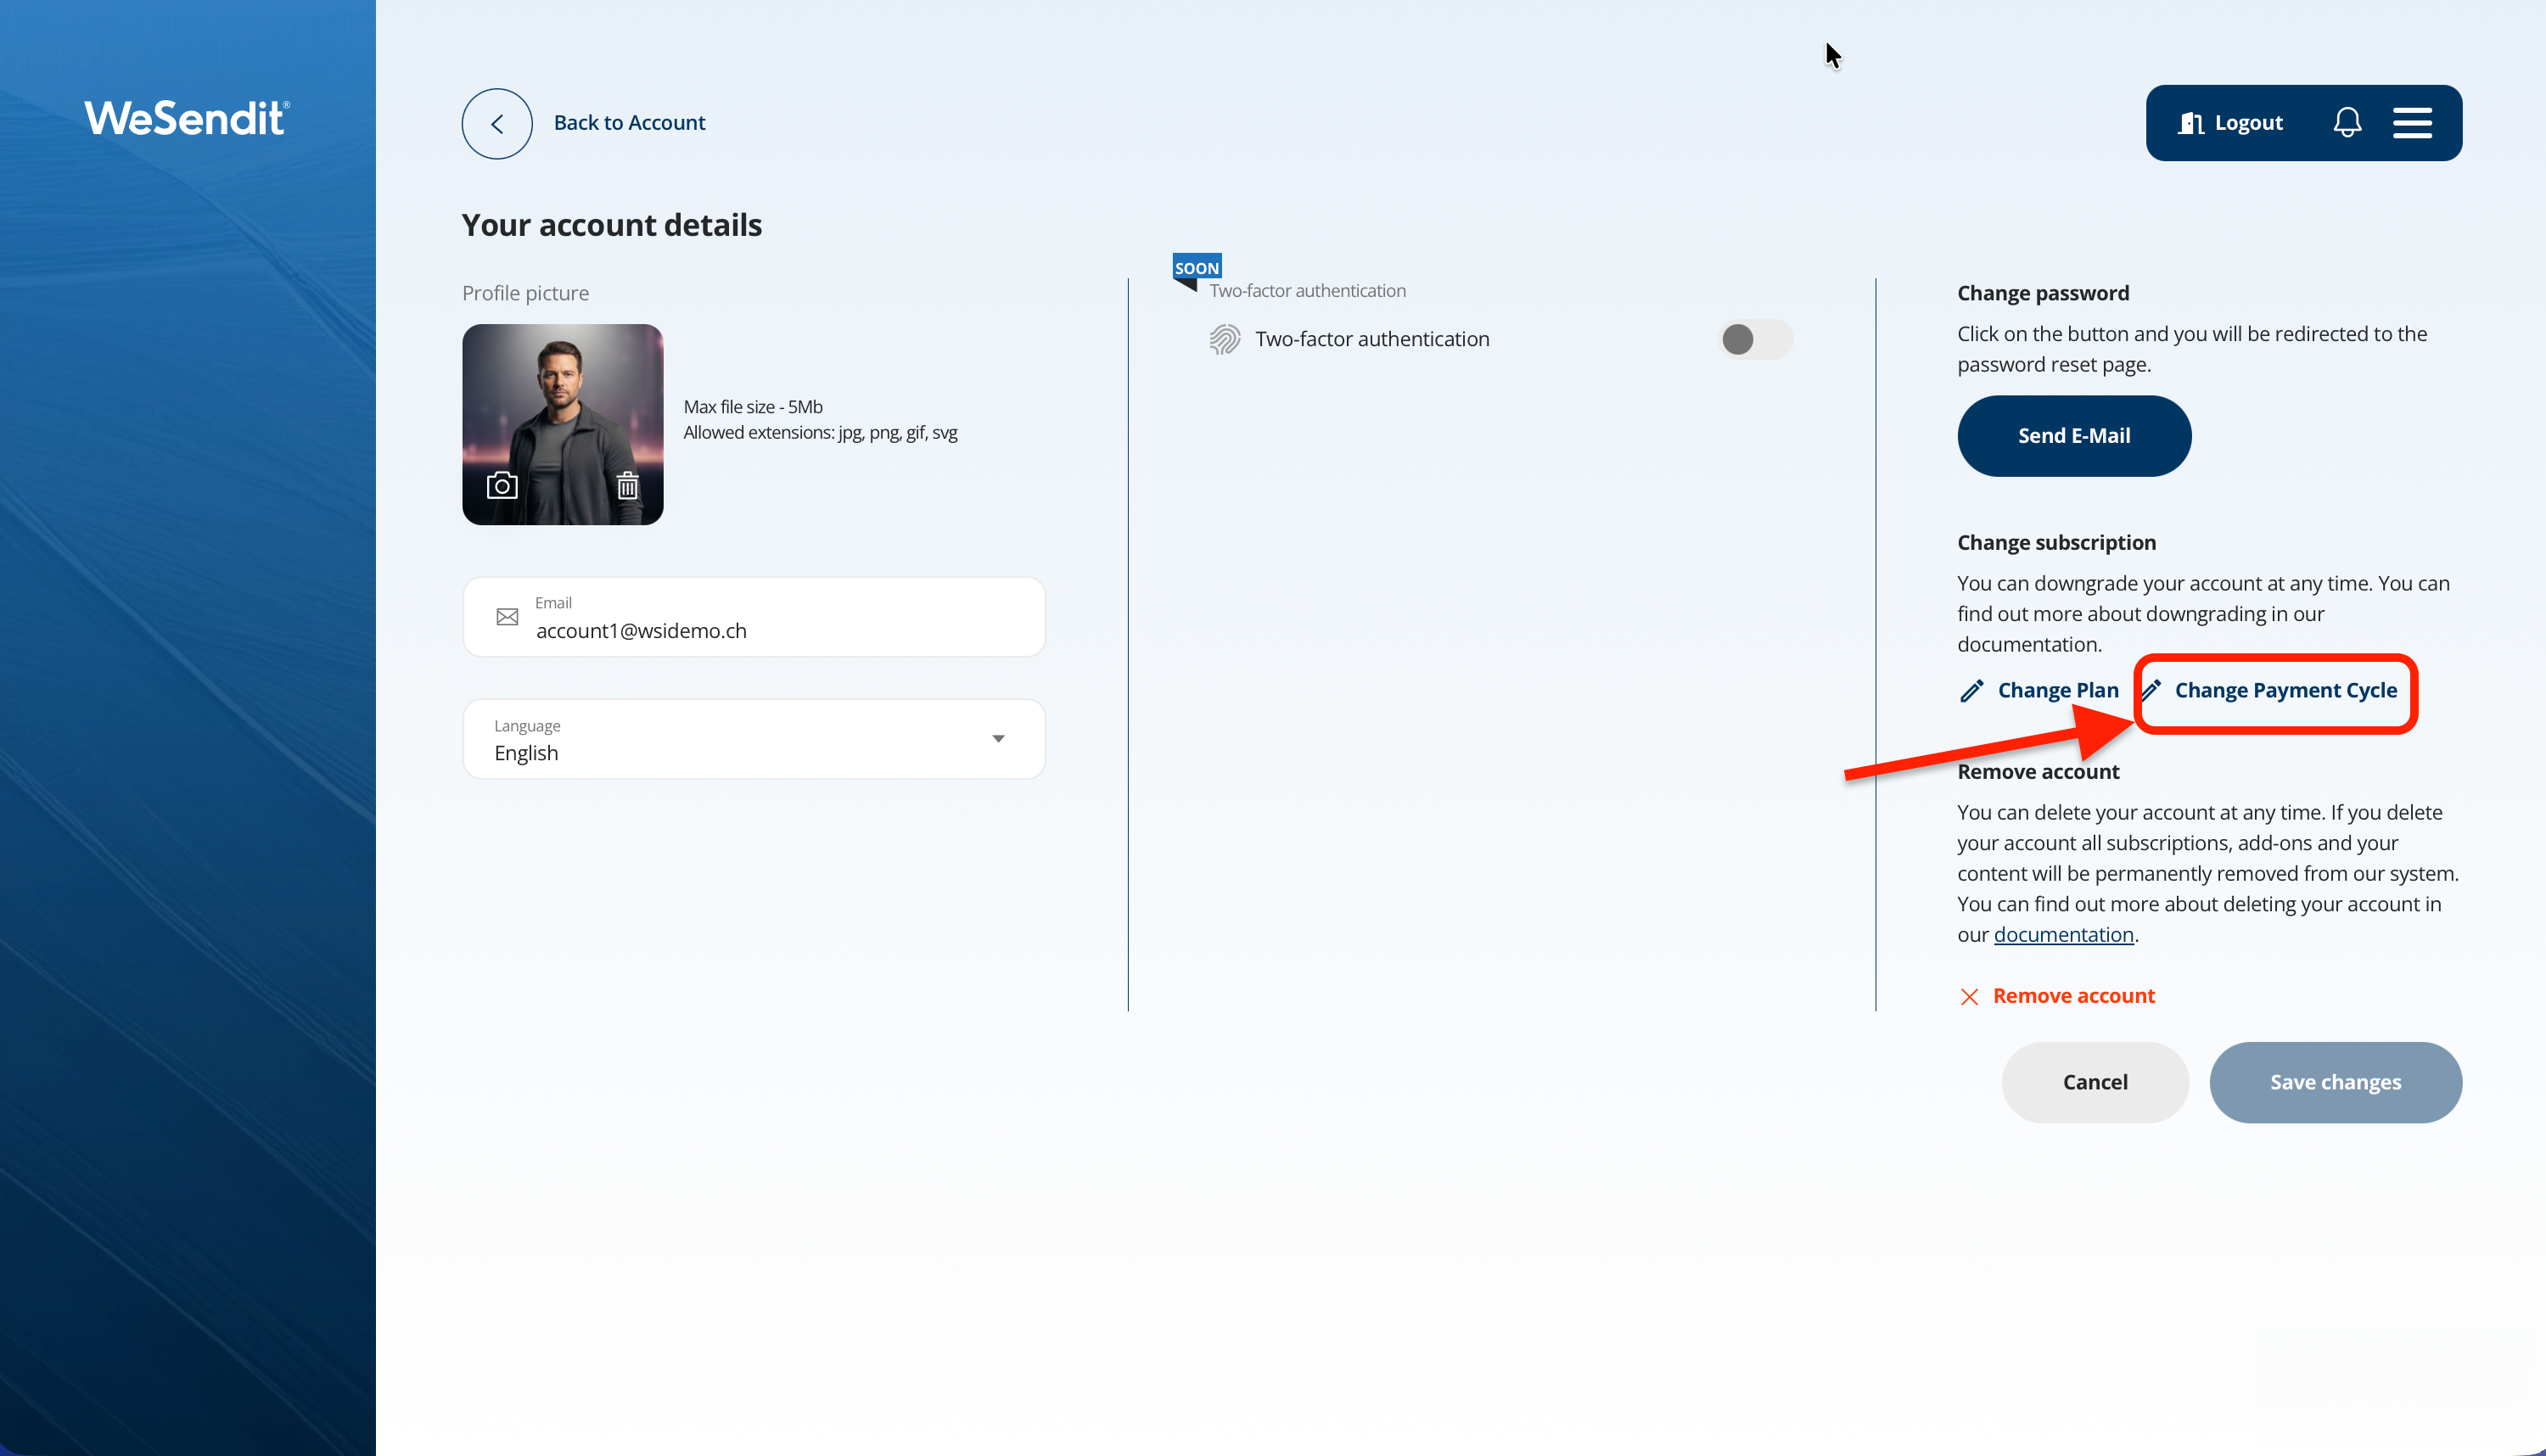2546x1456 pixels.
Task: Open the hamburger menu icon
Action: [2411, 123]
